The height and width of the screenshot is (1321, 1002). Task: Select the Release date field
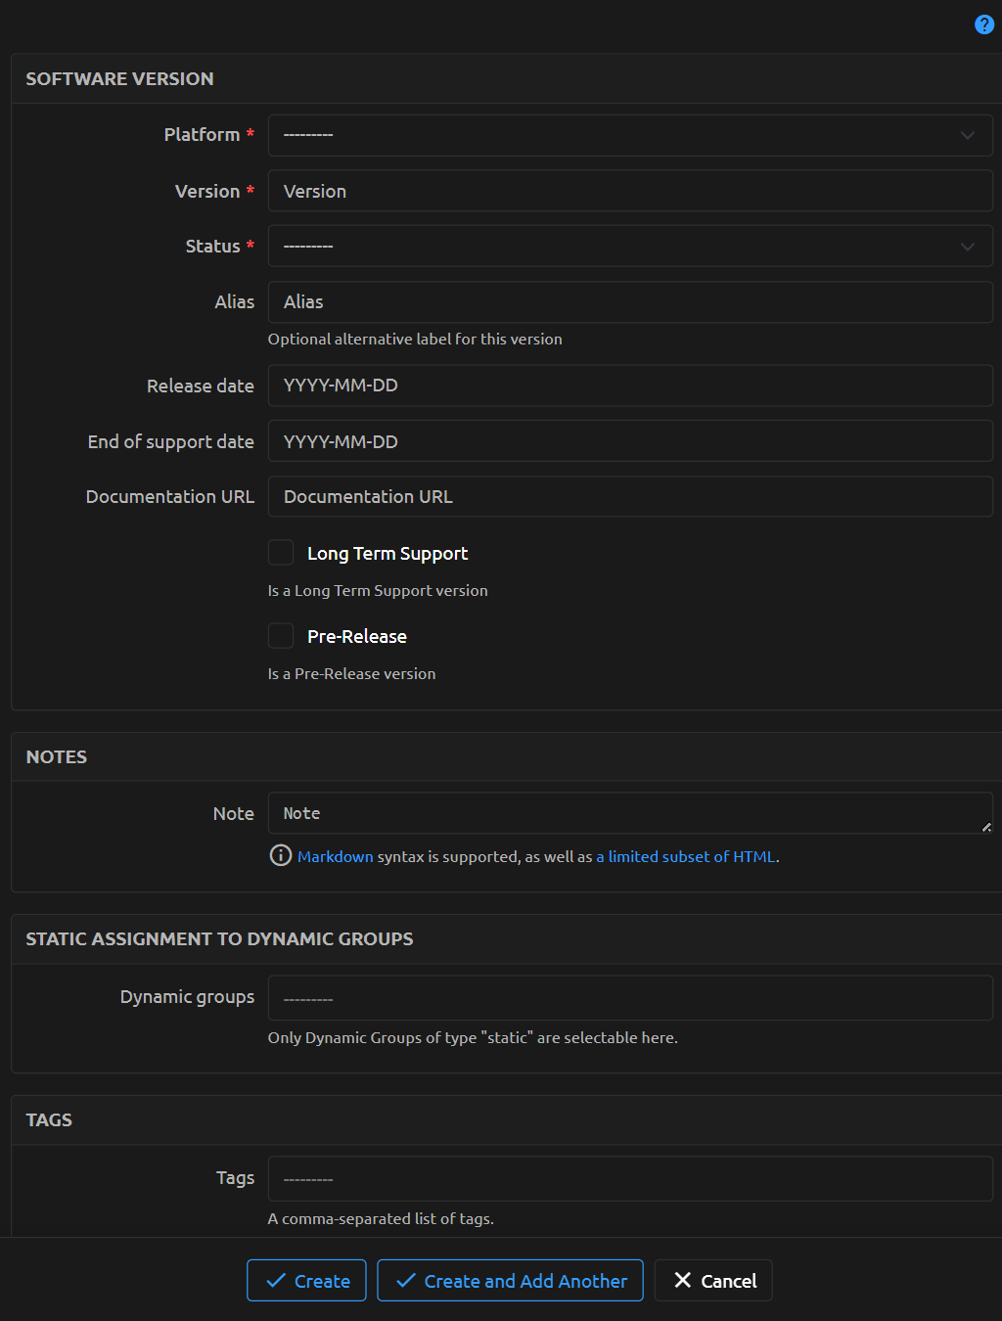pyautogui.click(x=630, y=386)
